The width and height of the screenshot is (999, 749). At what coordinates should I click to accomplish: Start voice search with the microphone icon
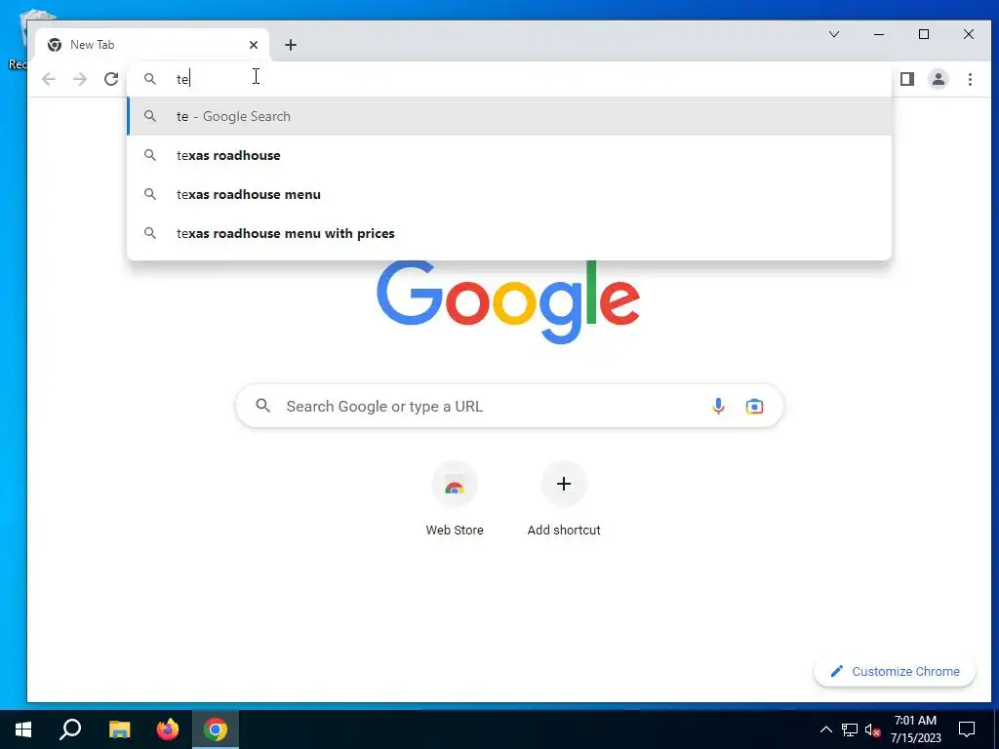coord(718,406)
